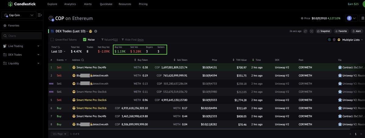
Task: Click the Total Vol value $ 4.47K
Action: pyautogui.click(x=76, y=51)
